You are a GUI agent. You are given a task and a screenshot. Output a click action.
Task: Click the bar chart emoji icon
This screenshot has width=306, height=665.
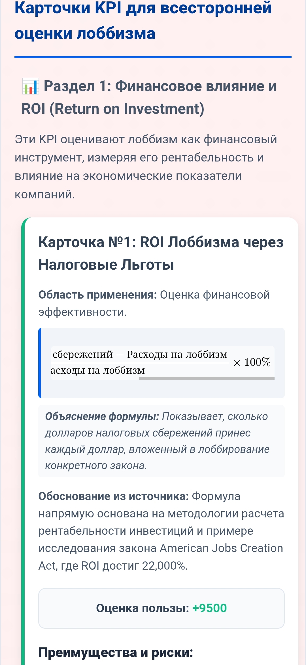[x=30, y=87]
